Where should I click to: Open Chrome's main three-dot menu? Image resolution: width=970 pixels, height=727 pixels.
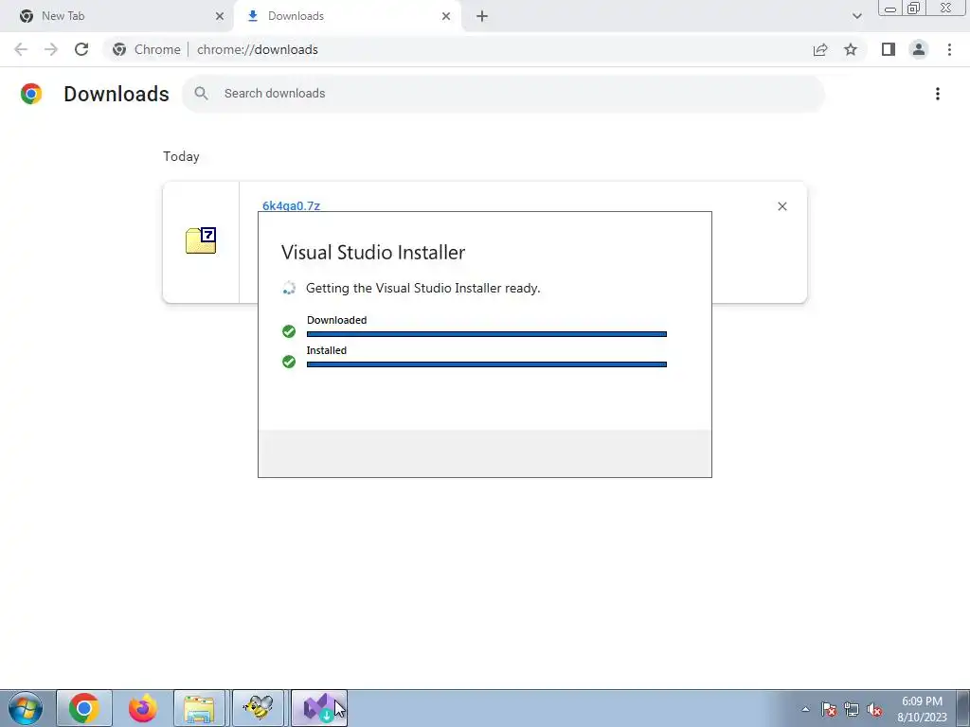pos(949,49)
